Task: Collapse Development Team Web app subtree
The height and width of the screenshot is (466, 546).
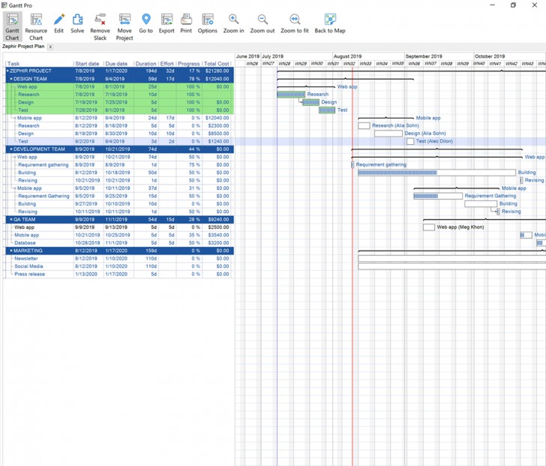Action: (15, 157)
